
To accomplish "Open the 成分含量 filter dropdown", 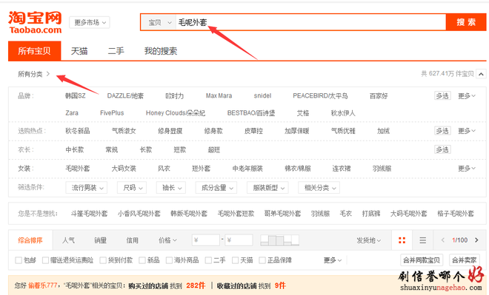I will click(x=216, y=188).
